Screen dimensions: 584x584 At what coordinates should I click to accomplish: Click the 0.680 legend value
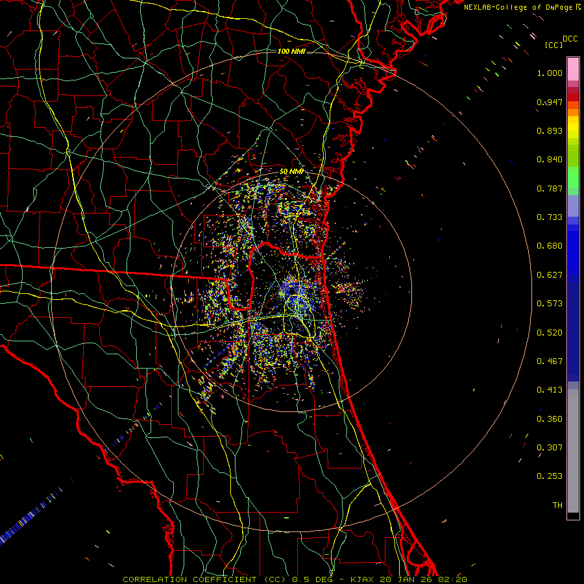tap(550, 246)
